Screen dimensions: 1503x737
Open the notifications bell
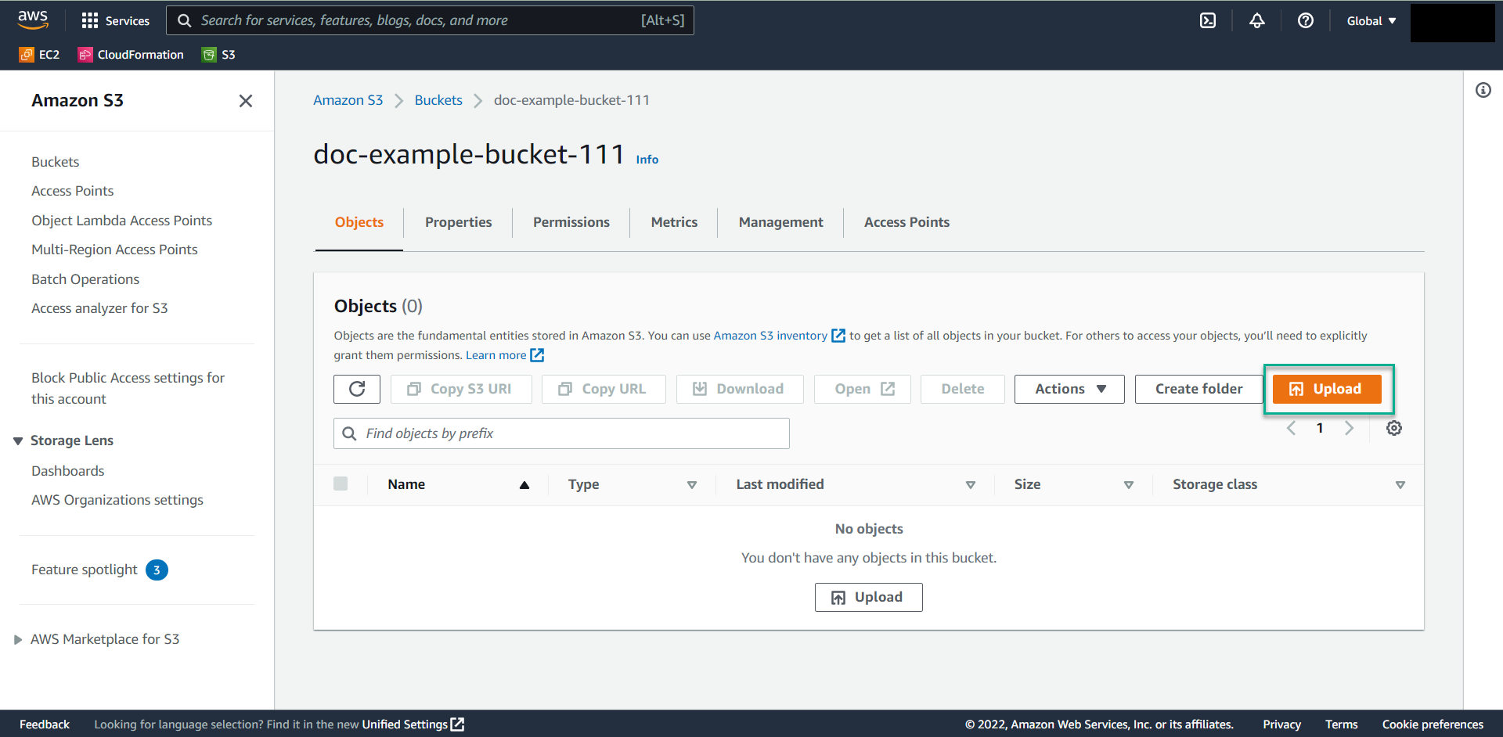[x=1256, y=20]
